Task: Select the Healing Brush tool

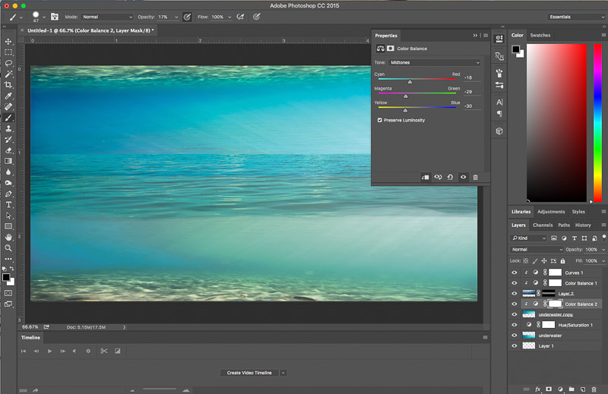Action: [x=8, y=106]
